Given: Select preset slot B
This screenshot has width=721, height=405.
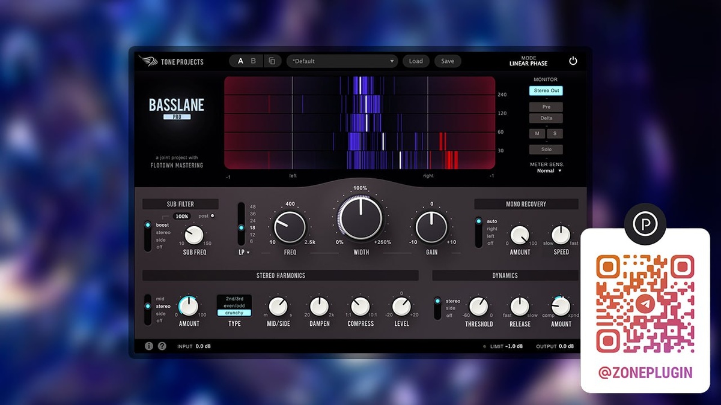Looking at the screenshot, I should coord(254,61).
